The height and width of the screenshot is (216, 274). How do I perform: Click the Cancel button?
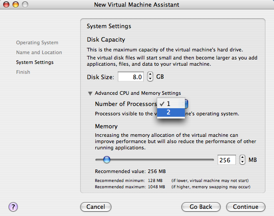pos(95,207)
